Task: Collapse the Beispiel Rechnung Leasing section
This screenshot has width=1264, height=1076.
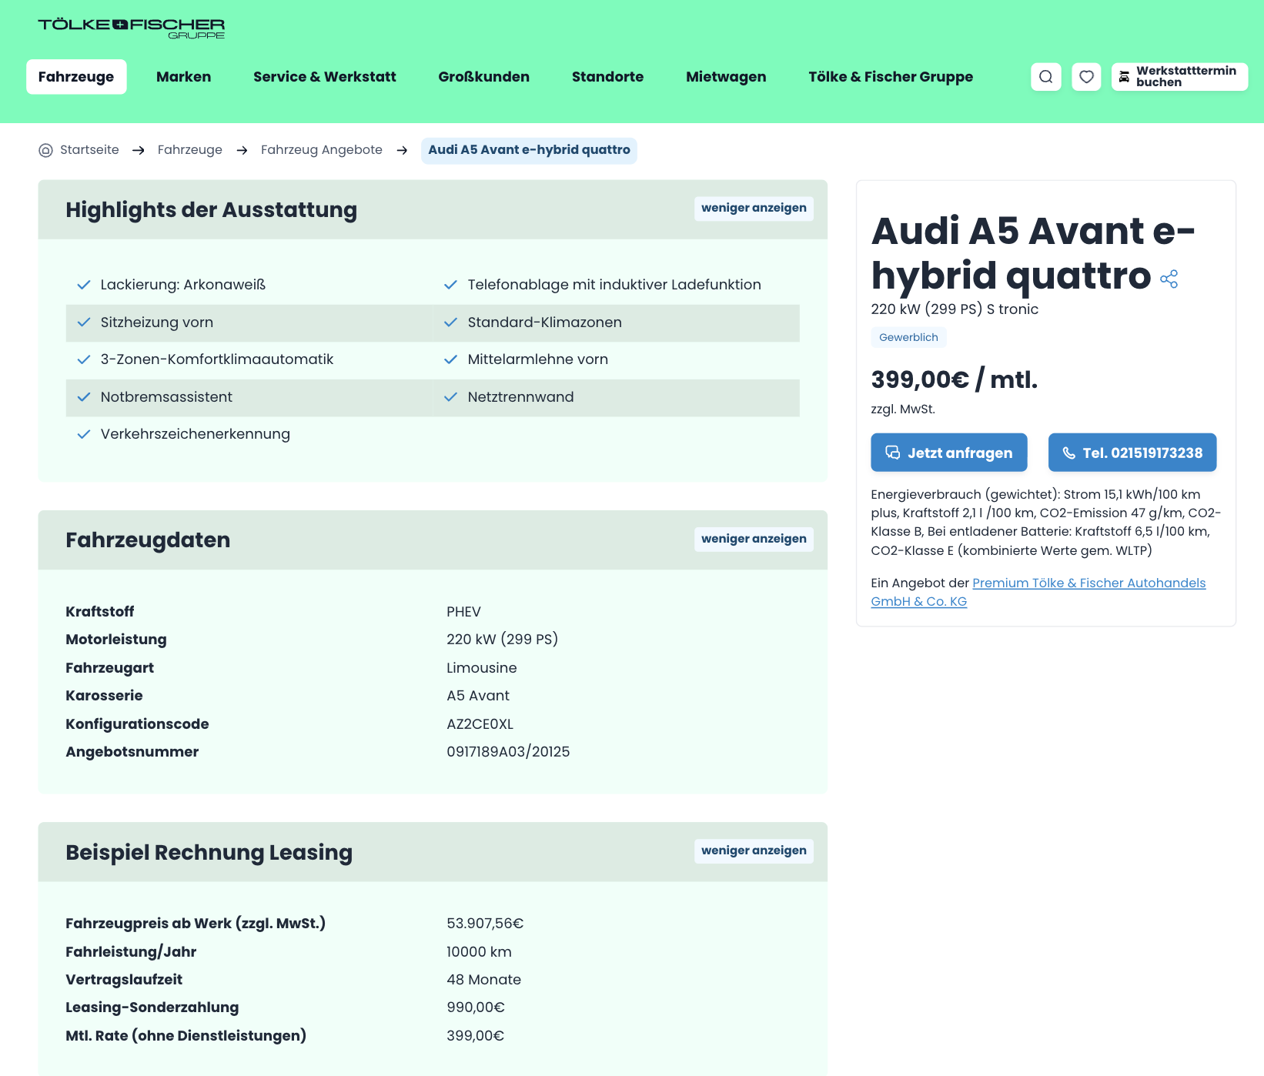Action: (x=753, y=850)
